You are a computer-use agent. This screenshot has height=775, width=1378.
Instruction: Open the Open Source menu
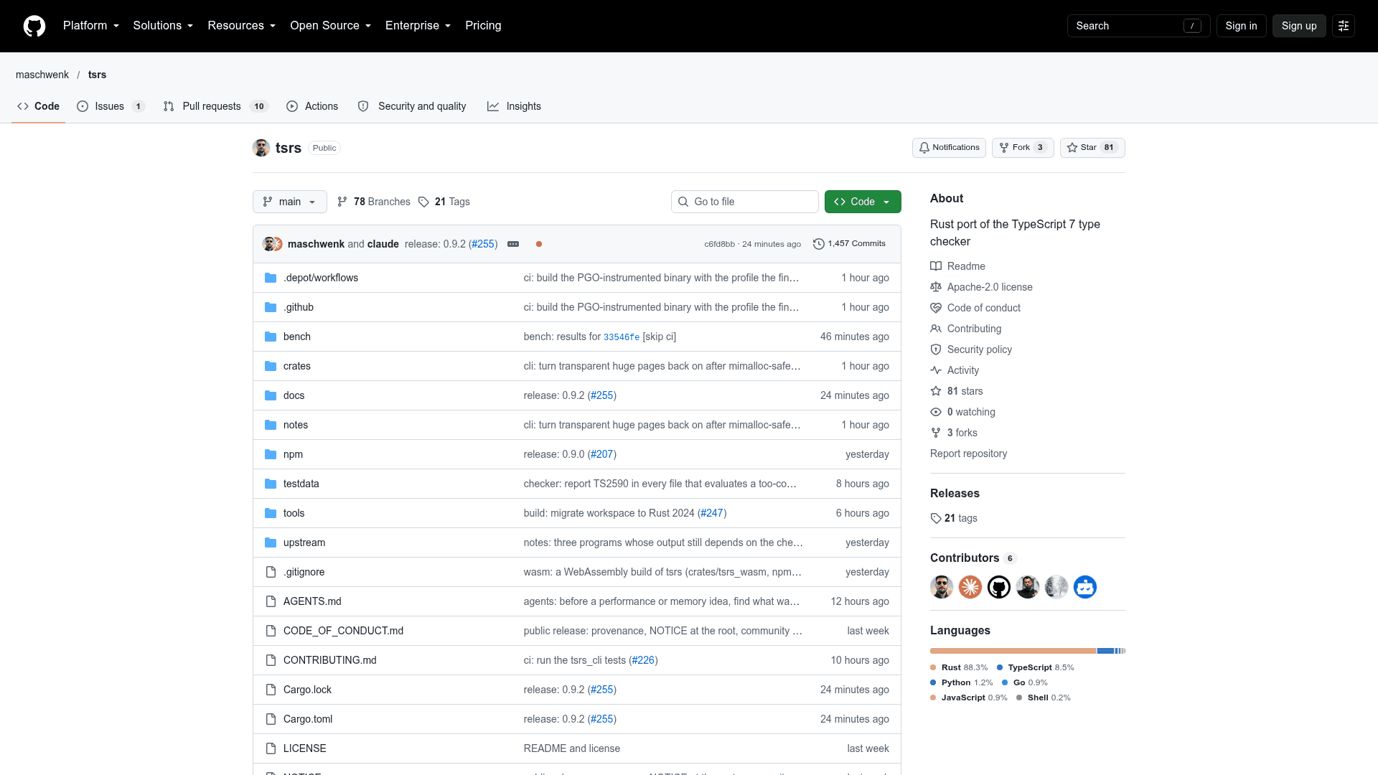click(331, 26)
